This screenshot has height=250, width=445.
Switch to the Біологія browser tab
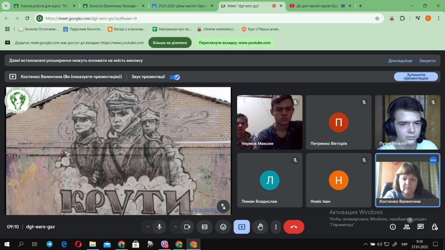pyautogui.click(x=113, y=6)
